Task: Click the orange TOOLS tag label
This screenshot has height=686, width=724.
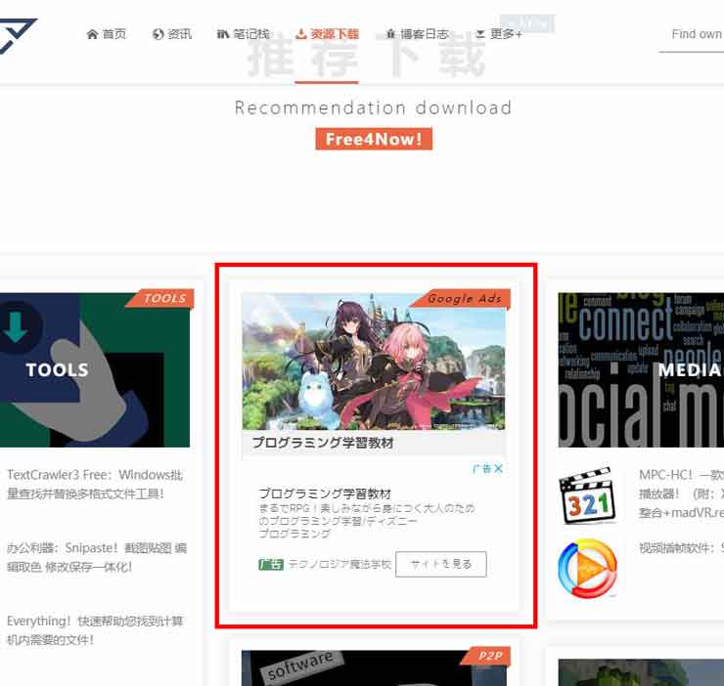Action: point(160,298)
